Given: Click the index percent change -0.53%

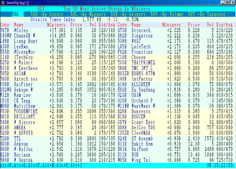Looking at the screenshot, I should point(131,19).
